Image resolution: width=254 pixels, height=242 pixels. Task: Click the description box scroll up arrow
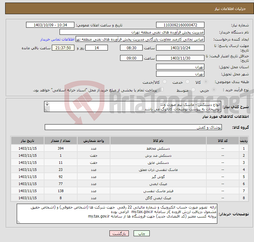pos(47,103)
